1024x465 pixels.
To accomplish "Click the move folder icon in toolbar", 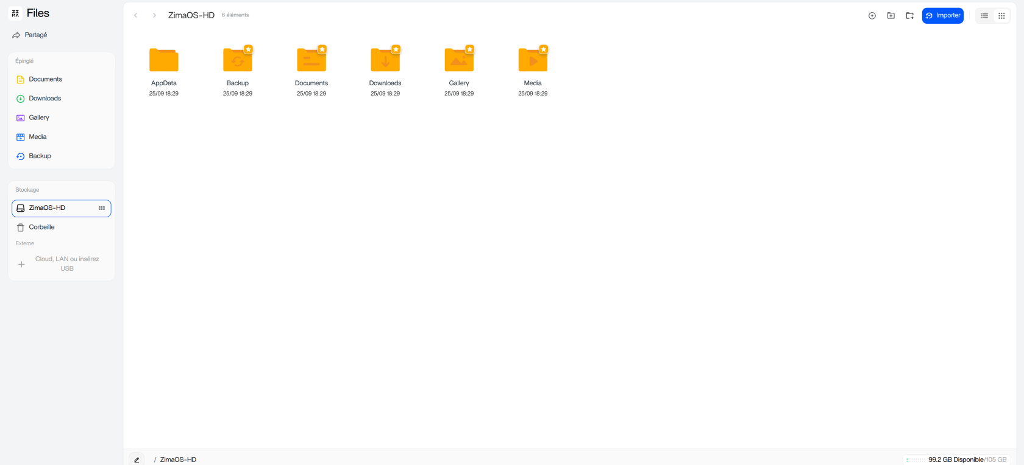I will coord(909,16).
